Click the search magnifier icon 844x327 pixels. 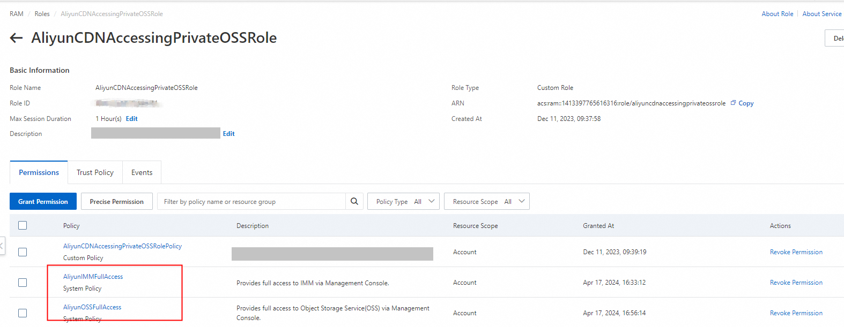click(354, 201)
